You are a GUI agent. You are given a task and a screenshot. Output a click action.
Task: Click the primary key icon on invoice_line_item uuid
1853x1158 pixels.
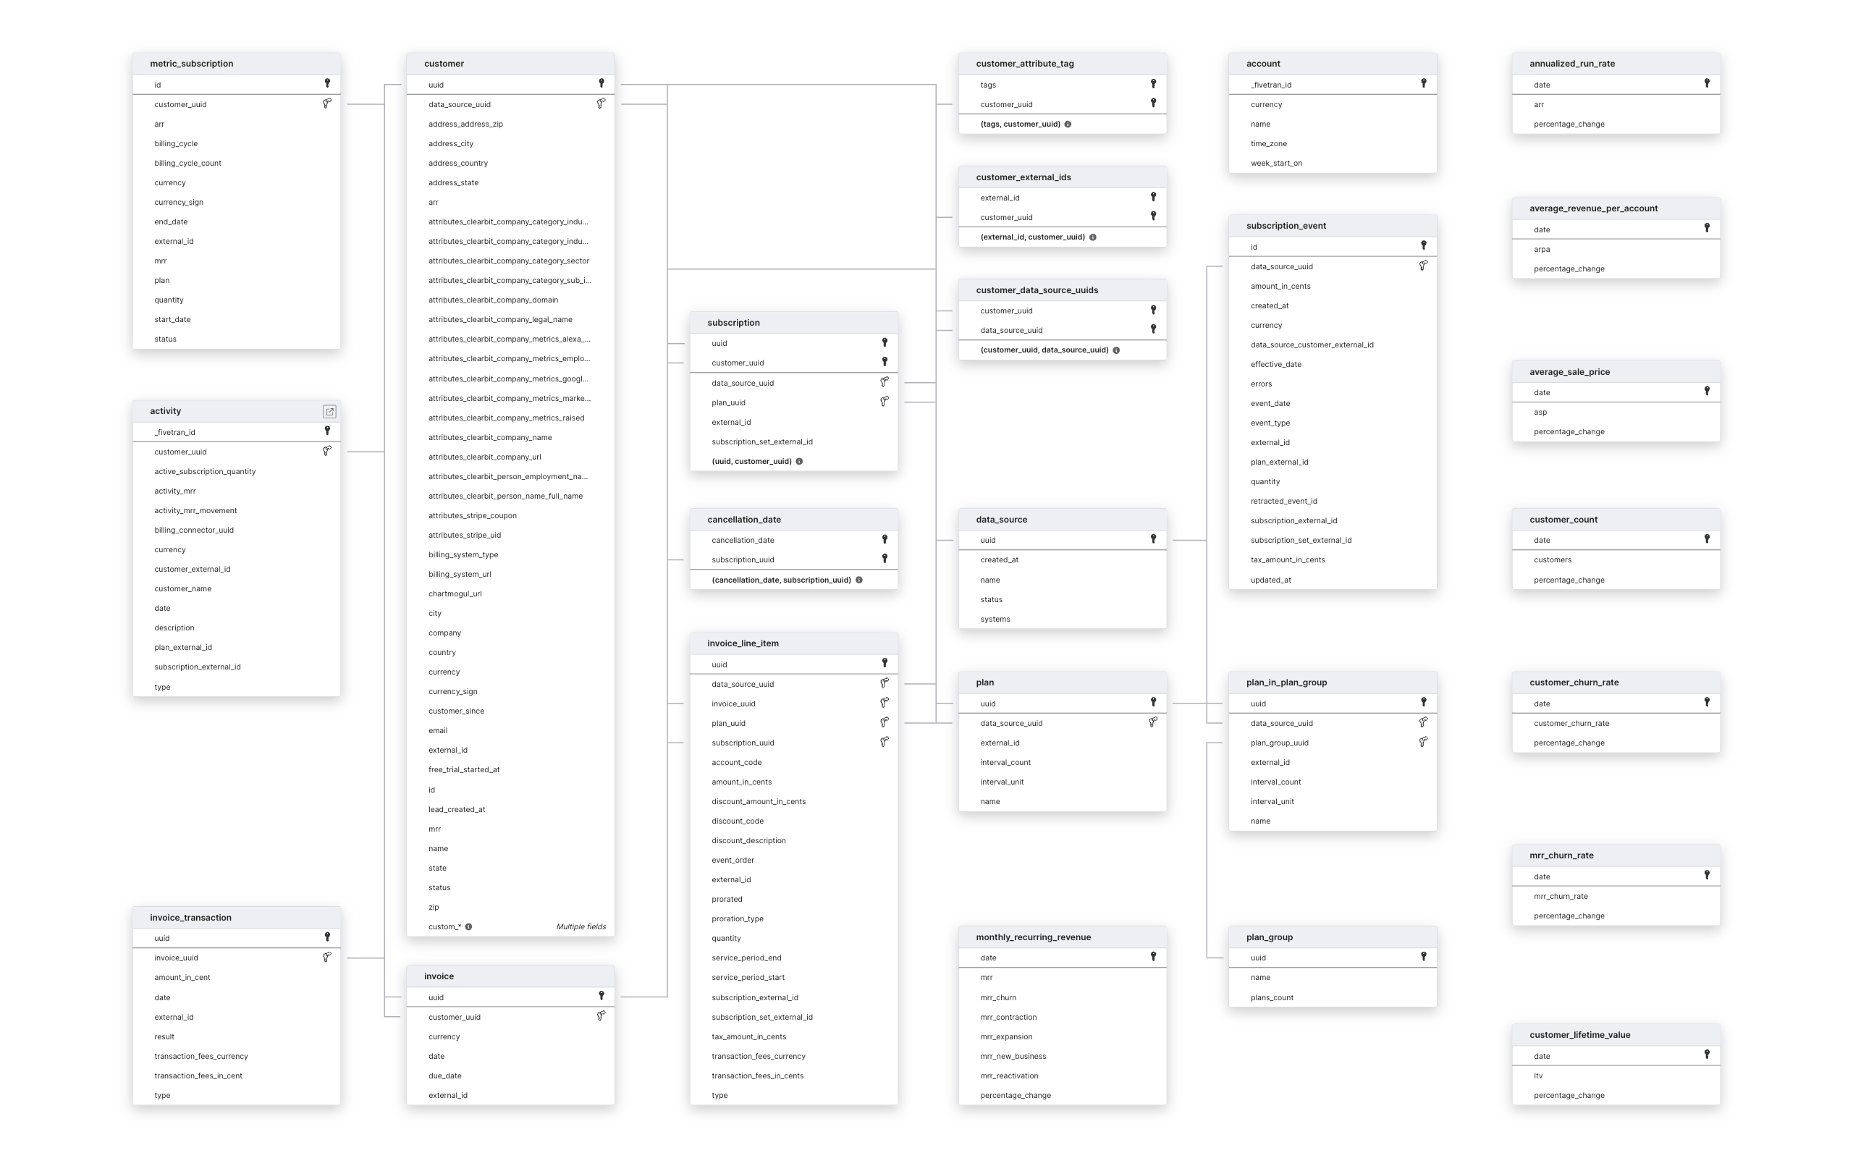click(x=883, y=664)
